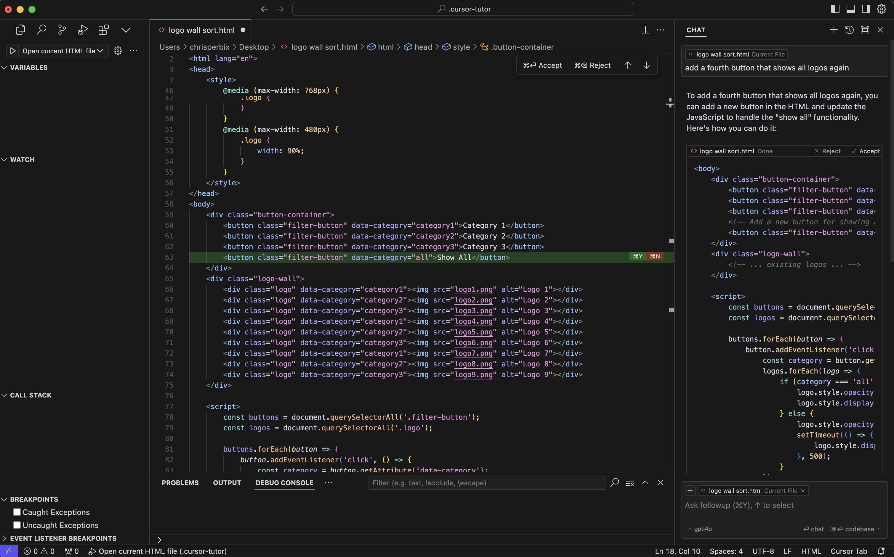The image size is (894, 557).
Task: Enable Uncaught Exceptions checkbox
Action: pos(17,525)
